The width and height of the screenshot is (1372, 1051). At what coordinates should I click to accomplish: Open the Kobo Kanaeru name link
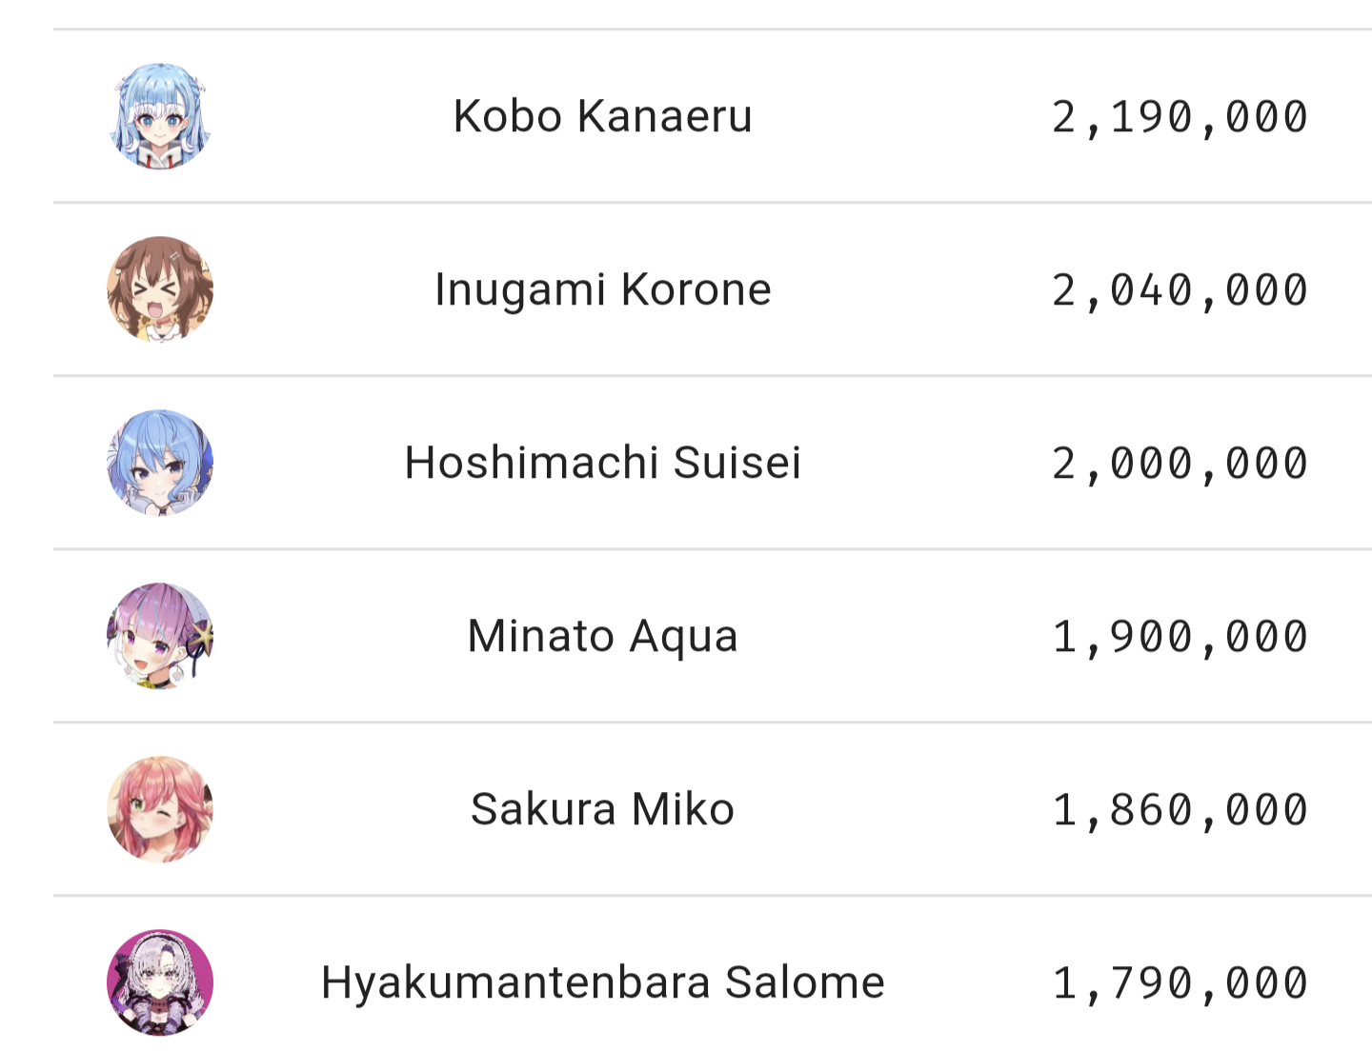[603, 116]
